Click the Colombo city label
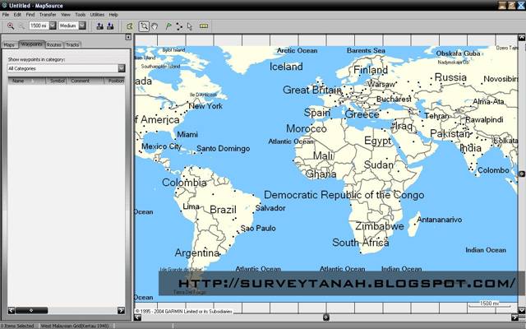The image size is (526, 329). point(493,170)
